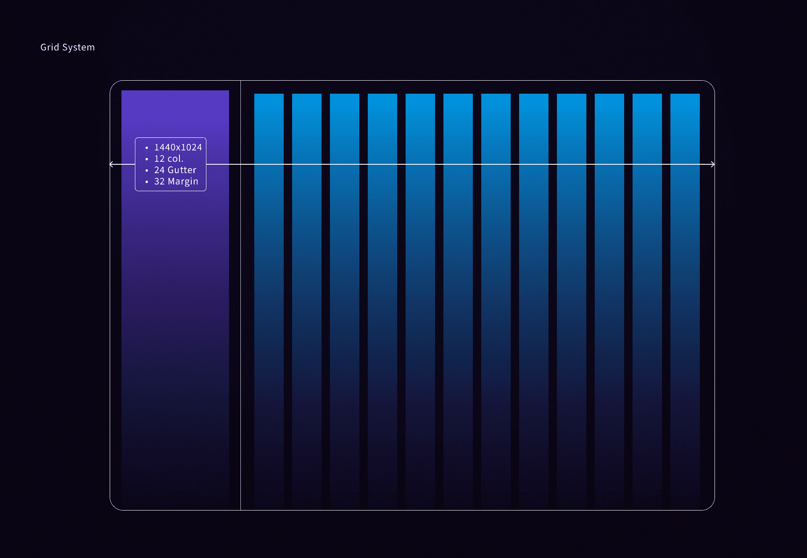Screen dimensions: 807x558
Task: Click the right arrowhead of the width line
Action: click(x=712, y=164)
